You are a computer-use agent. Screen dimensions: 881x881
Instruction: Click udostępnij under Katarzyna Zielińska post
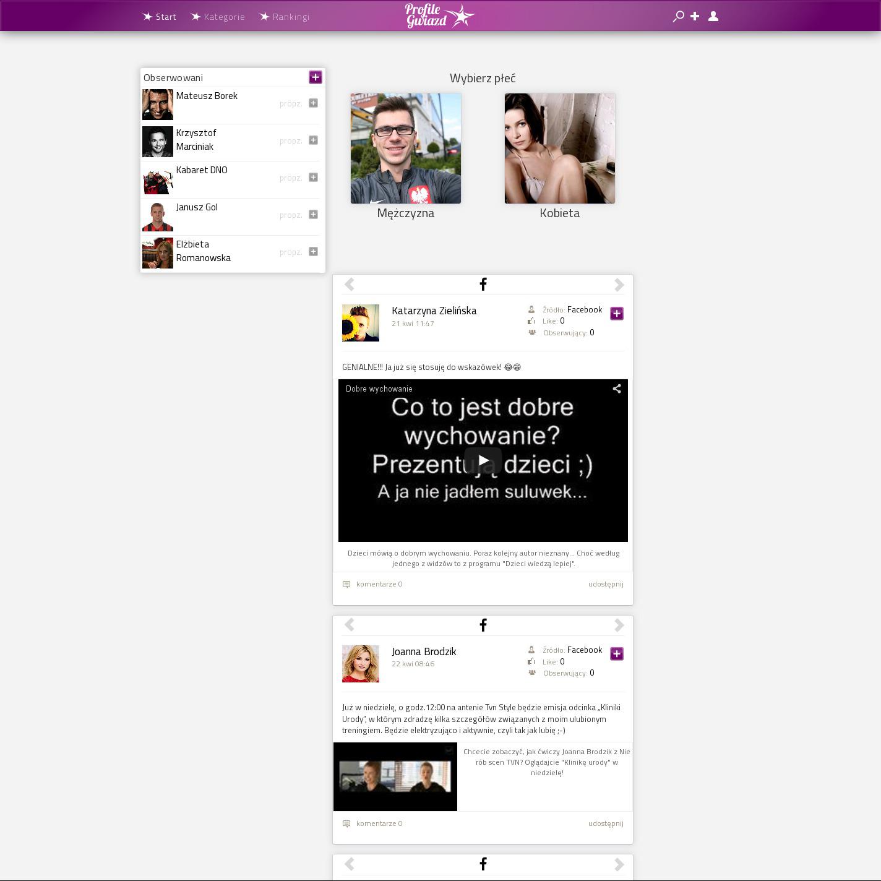tap(606, 584)
